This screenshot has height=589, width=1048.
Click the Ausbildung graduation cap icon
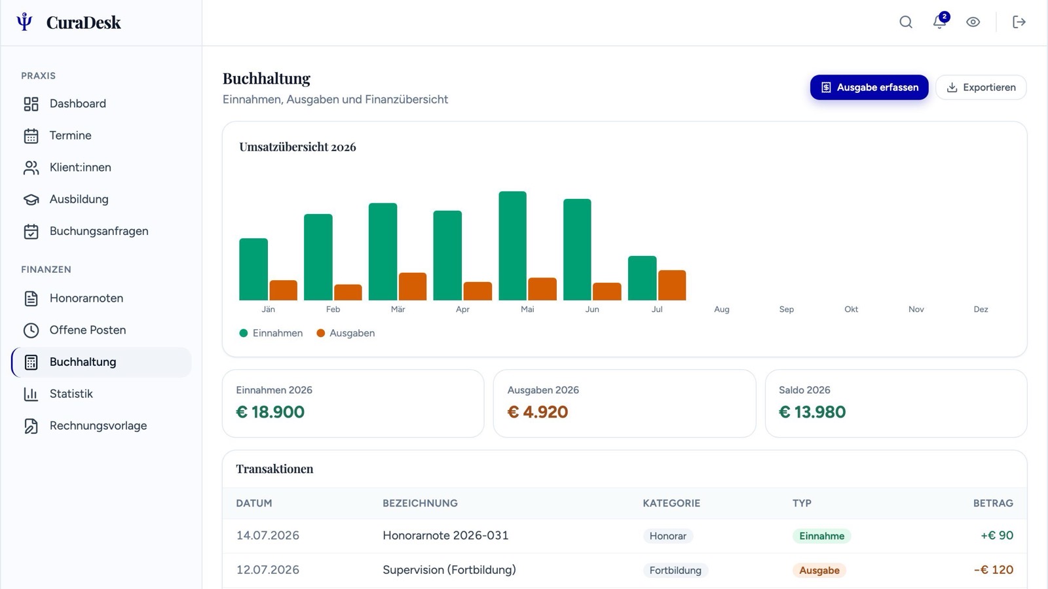pyautogui.click(x=31, y=200)
